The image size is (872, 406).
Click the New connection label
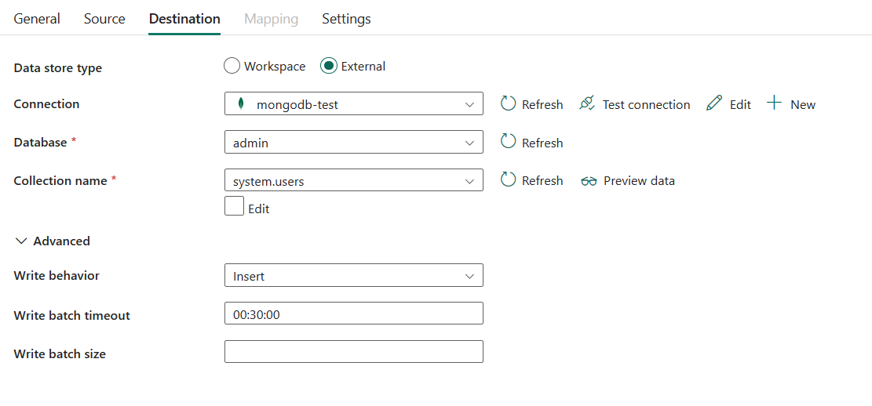[x=803, y=104]
